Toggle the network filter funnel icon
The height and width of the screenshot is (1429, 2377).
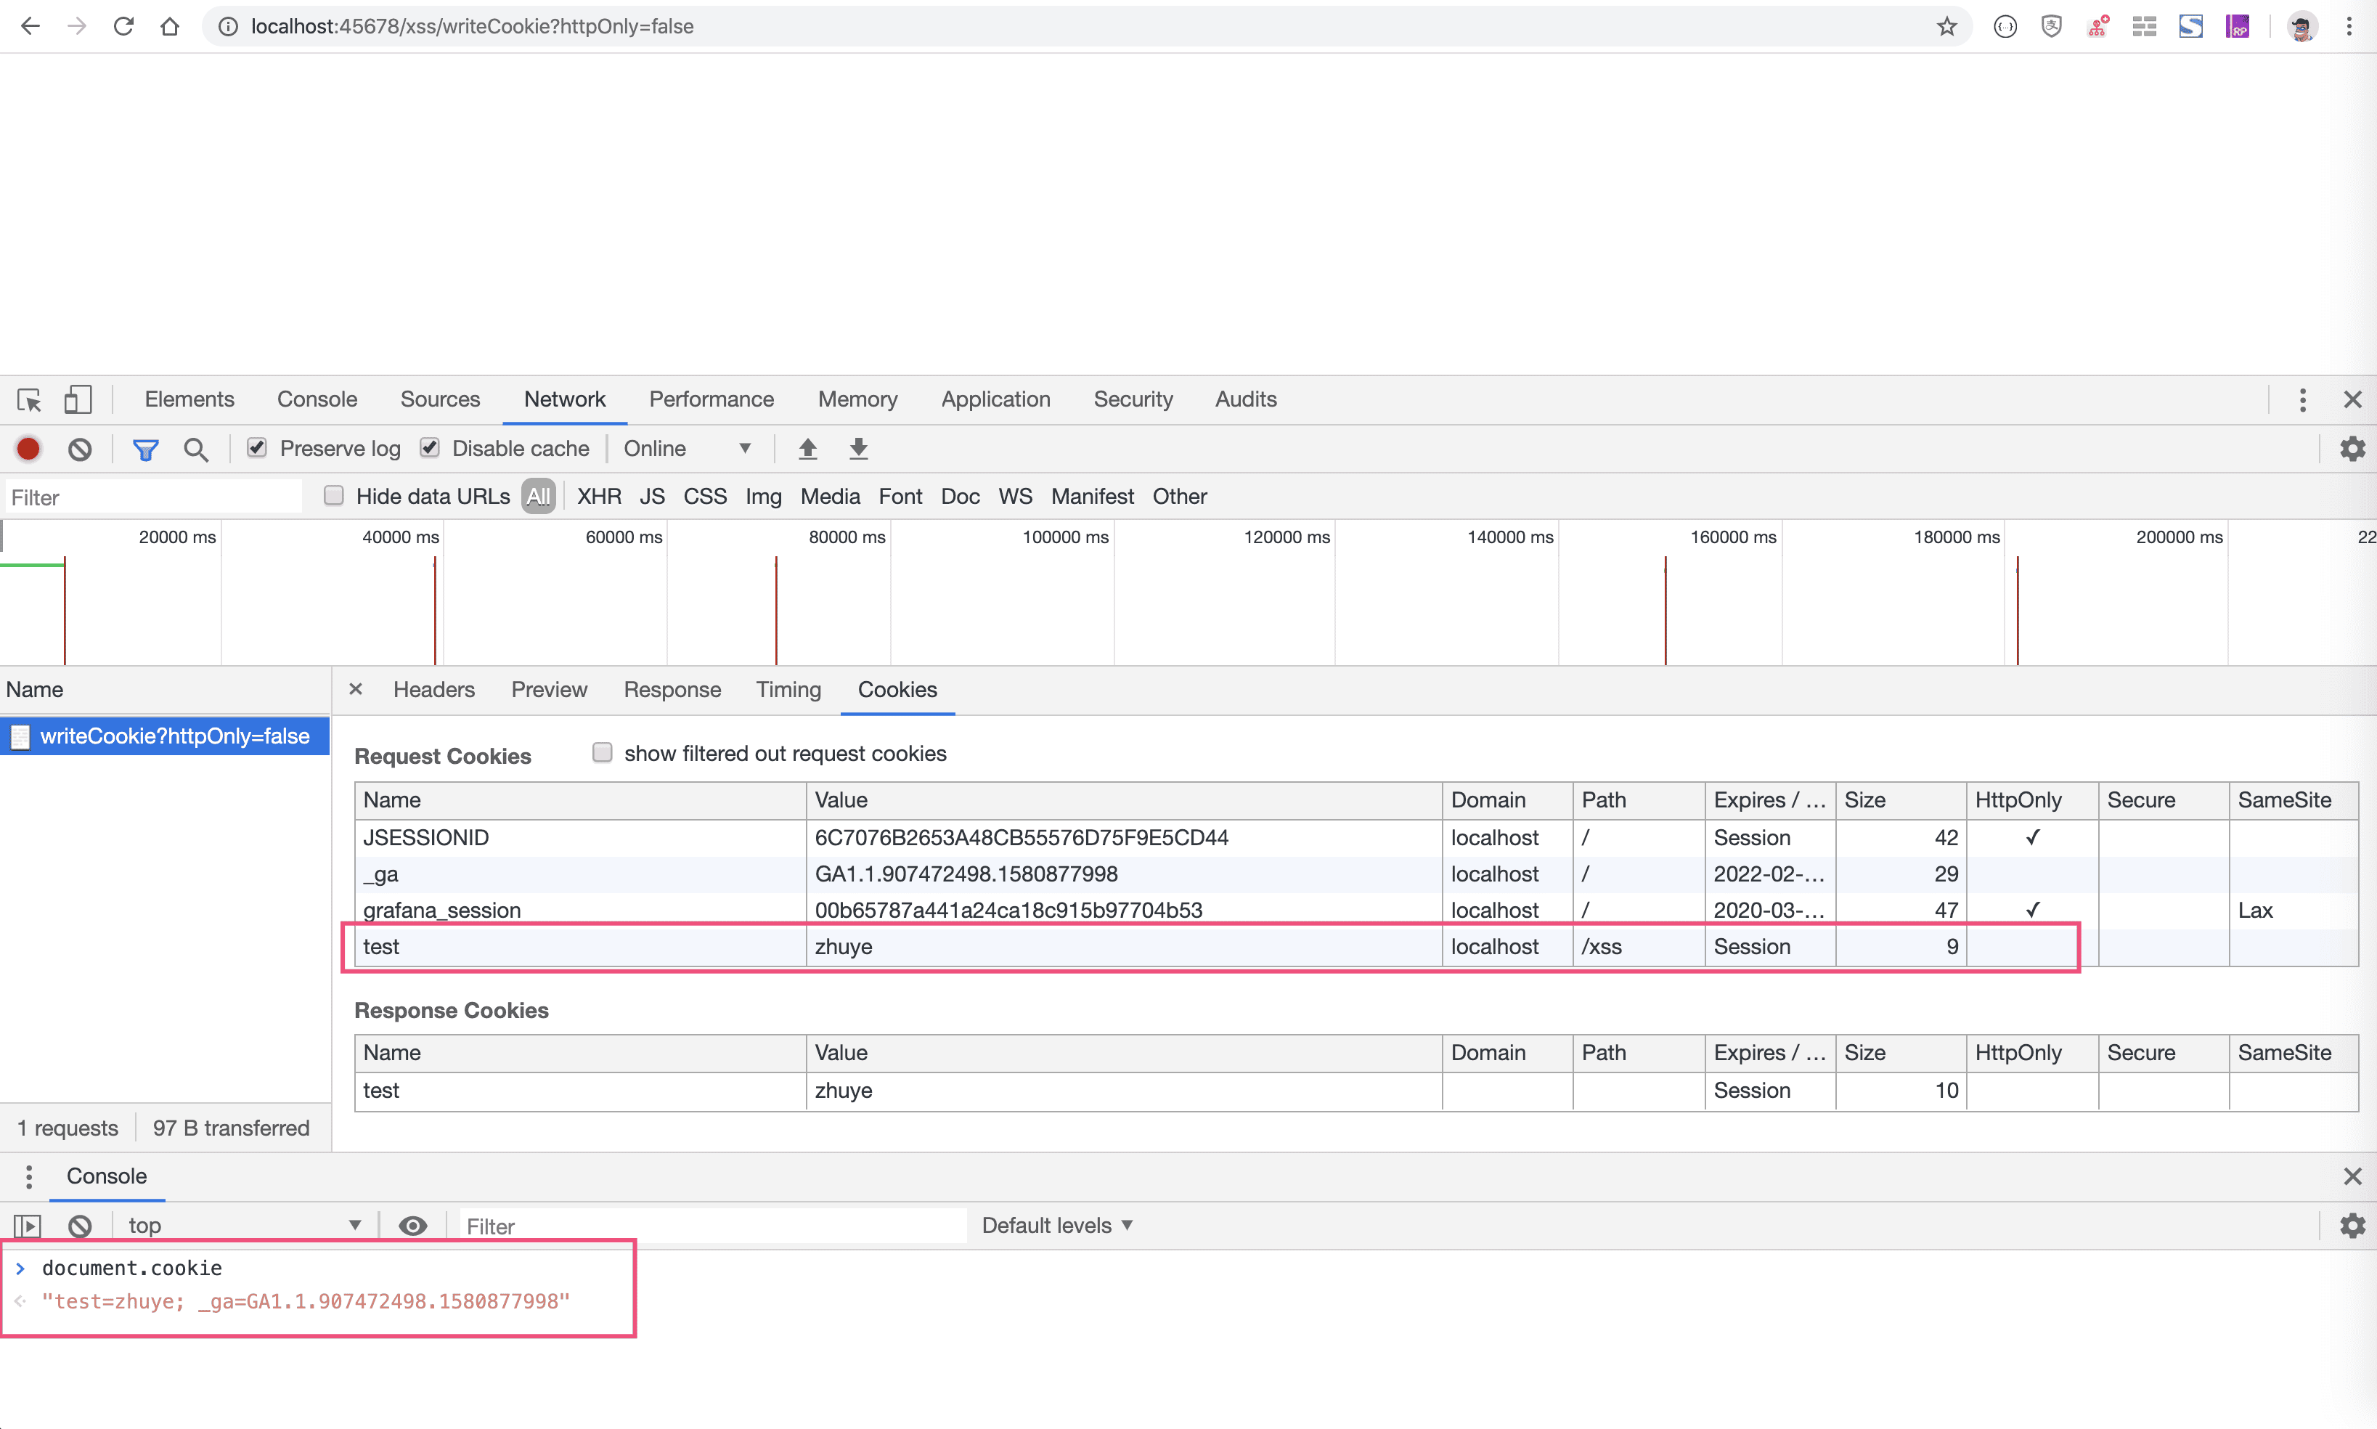(145, 449)
